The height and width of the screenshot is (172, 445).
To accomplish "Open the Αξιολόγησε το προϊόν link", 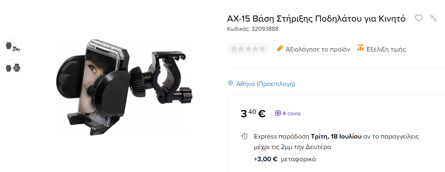I will (x=318, y=49).
